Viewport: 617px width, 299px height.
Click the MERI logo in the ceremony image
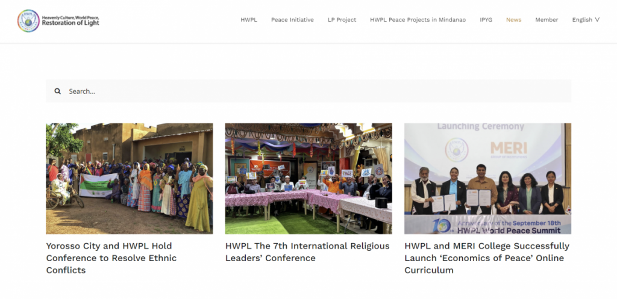[x=509, y=149]
